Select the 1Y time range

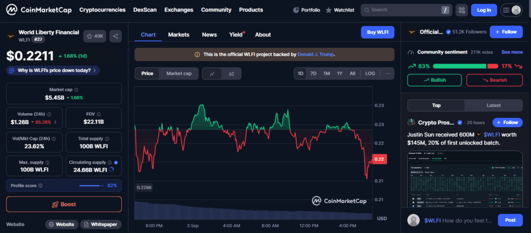point(340,73)
